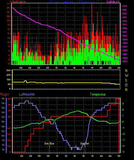
Task: Click rain axis value 0.8
Action: click(x=9, y=128)
